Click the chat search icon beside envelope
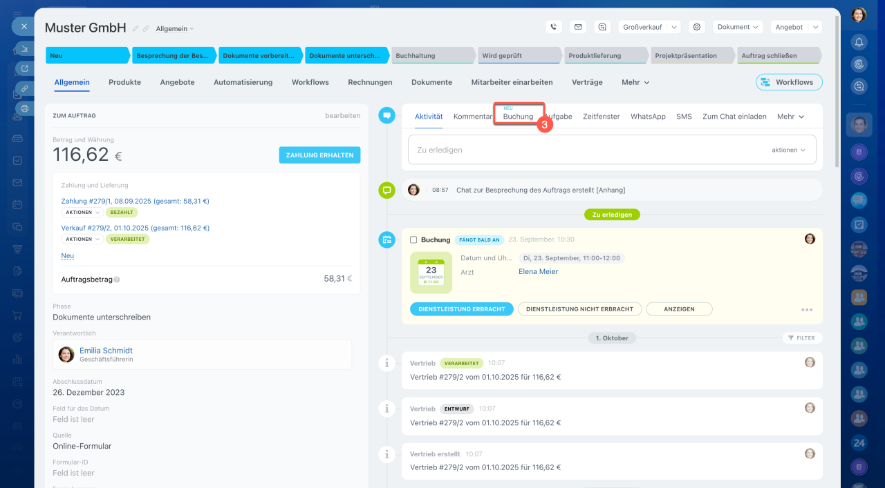The width and height of the screenshot is (885, 488). [x=603, y=27]
